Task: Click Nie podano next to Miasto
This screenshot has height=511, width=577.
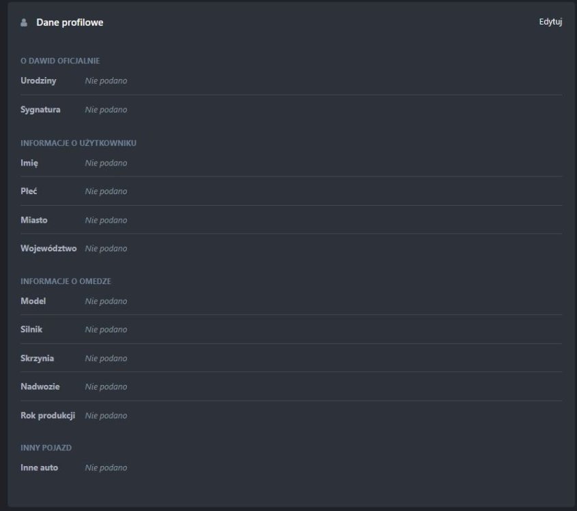Action: click(x=104, y=220)
